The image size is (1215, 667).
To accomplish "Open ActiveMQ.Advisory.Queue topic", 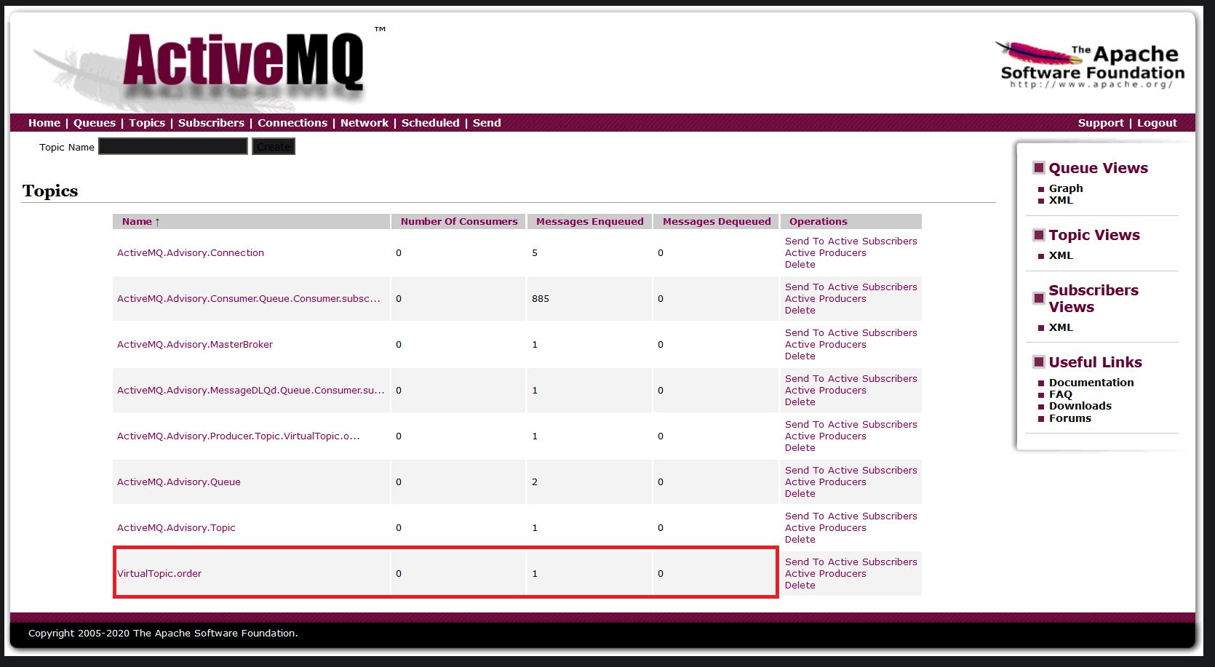I will pyautogui.click(x=179, y=482).
